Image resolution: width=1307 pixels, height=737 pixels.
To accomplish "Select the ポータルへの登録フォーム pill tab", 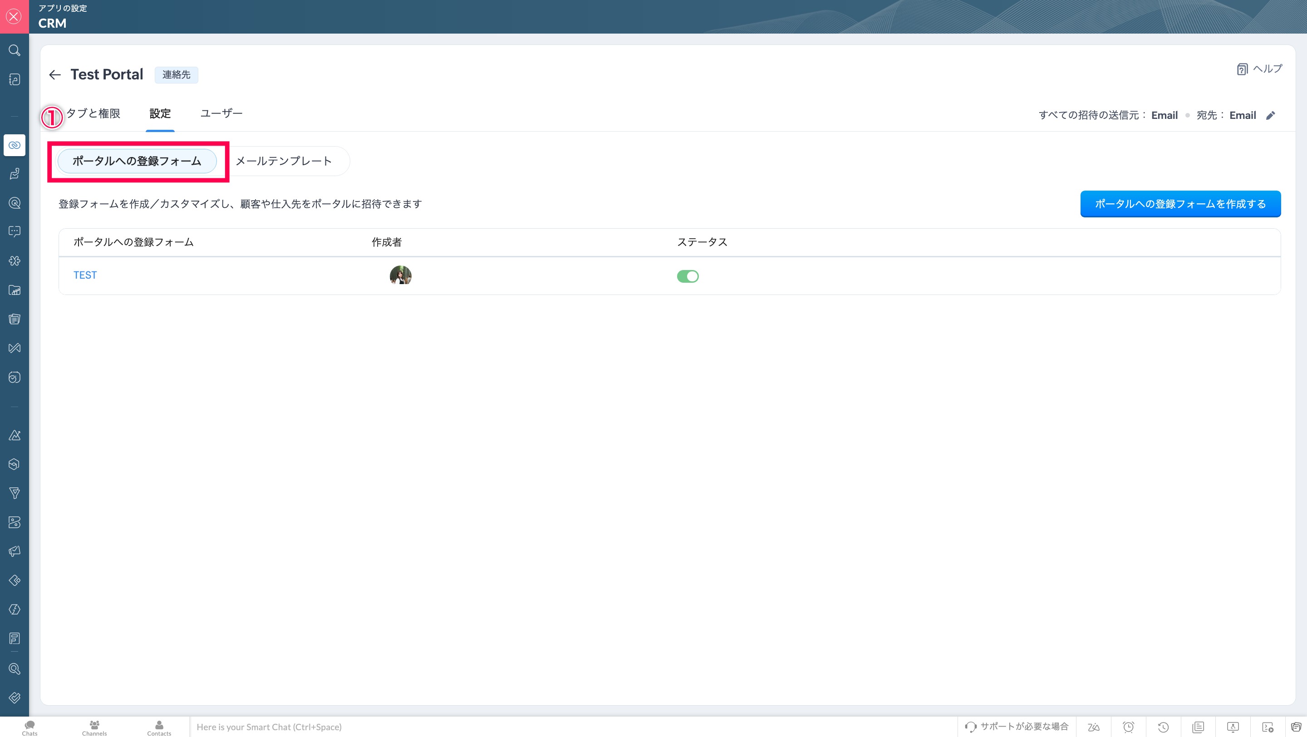I will click(x=137, y=161).
